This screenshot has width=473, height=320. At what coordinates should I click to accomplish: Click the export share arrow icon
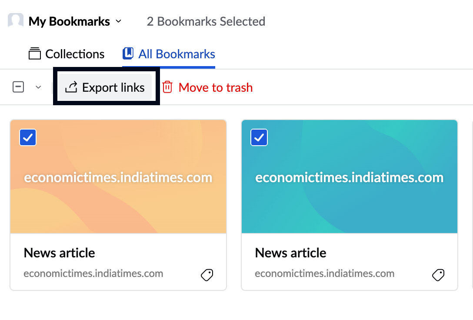[x=71, y=87]
